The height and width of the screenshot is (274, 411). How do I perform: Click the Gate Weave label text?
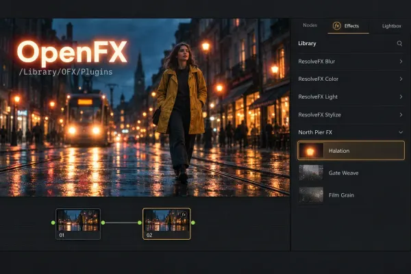(x=343, y=173)
